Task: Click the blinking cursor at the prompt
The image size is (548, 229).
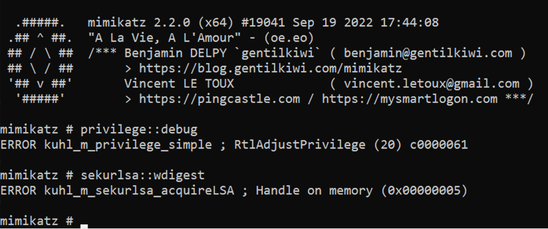Action: [x=84, y=226]
